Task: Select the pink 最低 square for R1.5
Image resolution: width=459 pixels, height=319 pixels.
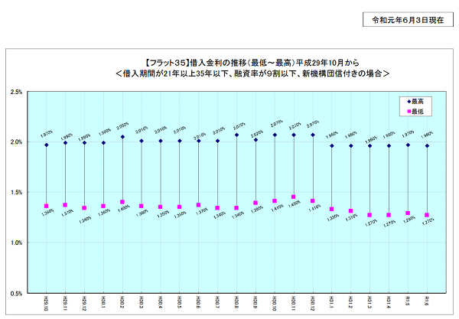Action: 408,213
